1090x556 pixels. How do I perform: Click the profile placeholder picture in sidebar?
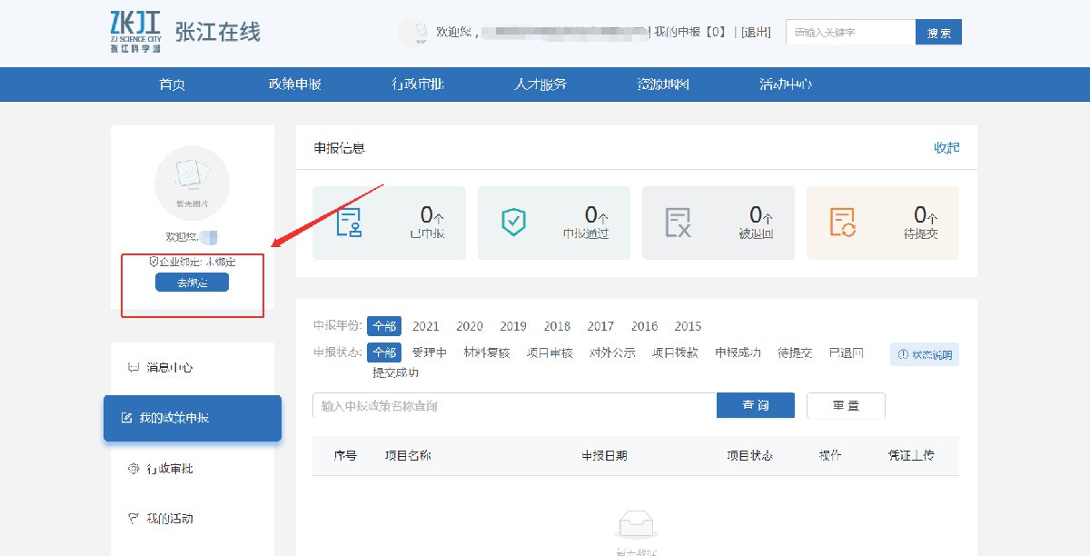192,182
